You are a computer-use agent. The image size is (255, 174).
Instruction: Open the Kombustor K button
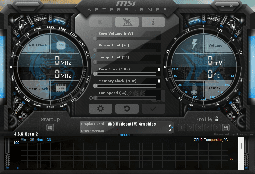pyautogui.click(x=100, y=22)
